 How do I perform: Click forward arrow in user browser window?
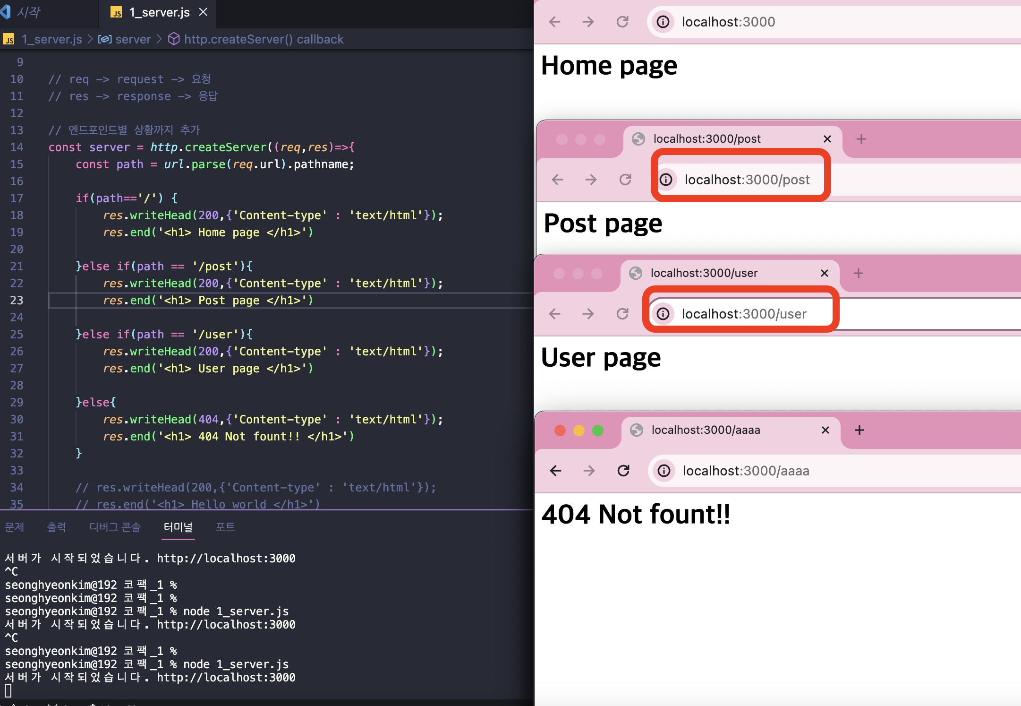pyautogui.click(x=588, y=314)
